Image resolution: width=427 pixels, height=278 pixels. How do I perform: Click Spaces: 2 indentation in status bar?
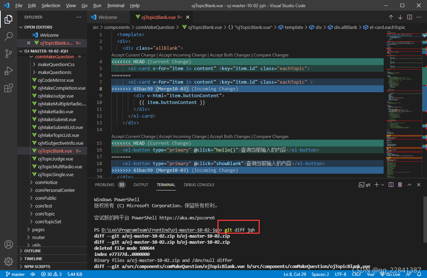tap(320, 274)
